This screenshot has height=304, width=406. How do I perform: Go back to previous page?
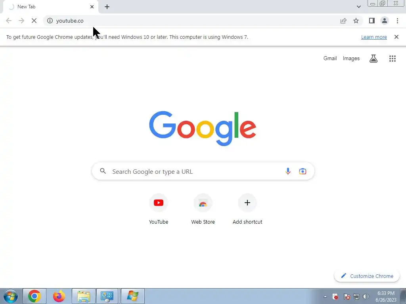[9, 21]
